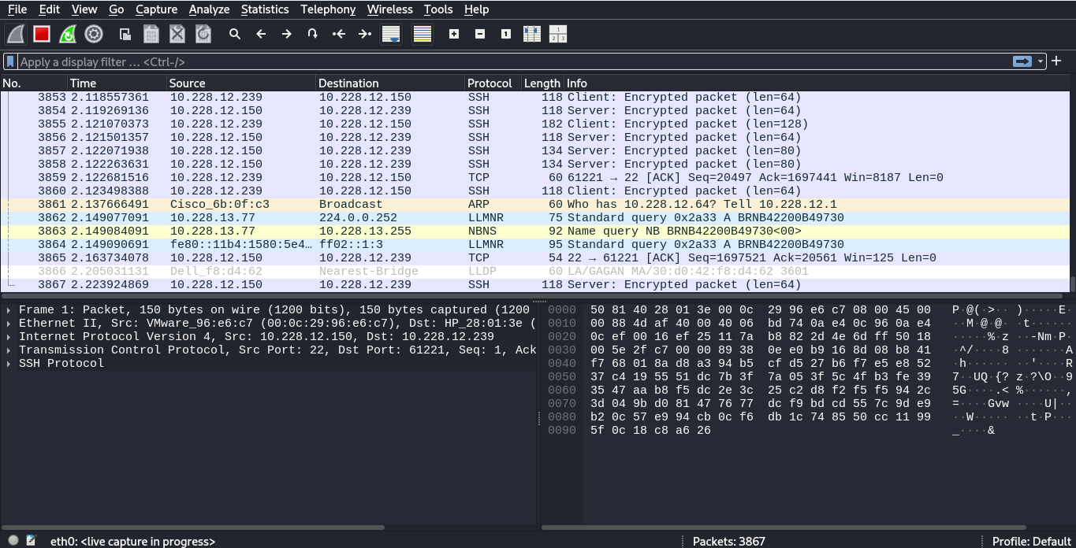This screenshot has height=548, width=1076.
Task: Jump to the last packet
Action: pyautogui.click(x=365, y=34)
